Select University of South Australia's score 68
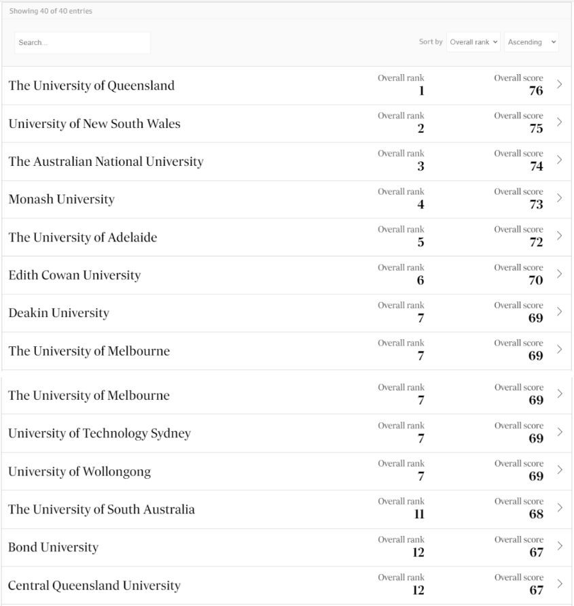Screen dimensions: 574x606 pos(536,514)
